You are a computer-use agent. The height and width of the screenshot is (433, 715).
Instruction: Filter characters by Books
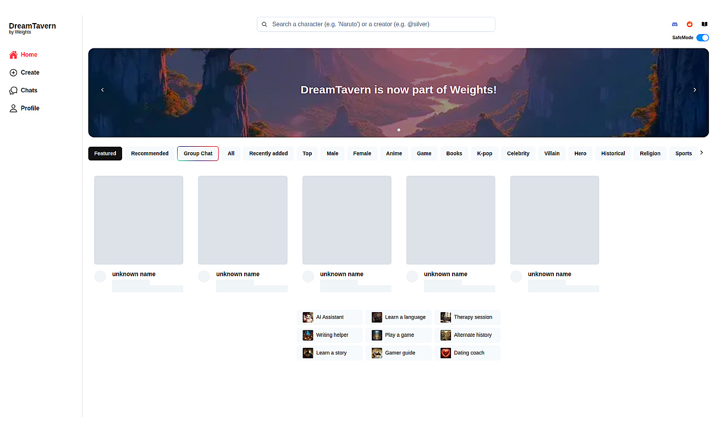coord(454,154)
